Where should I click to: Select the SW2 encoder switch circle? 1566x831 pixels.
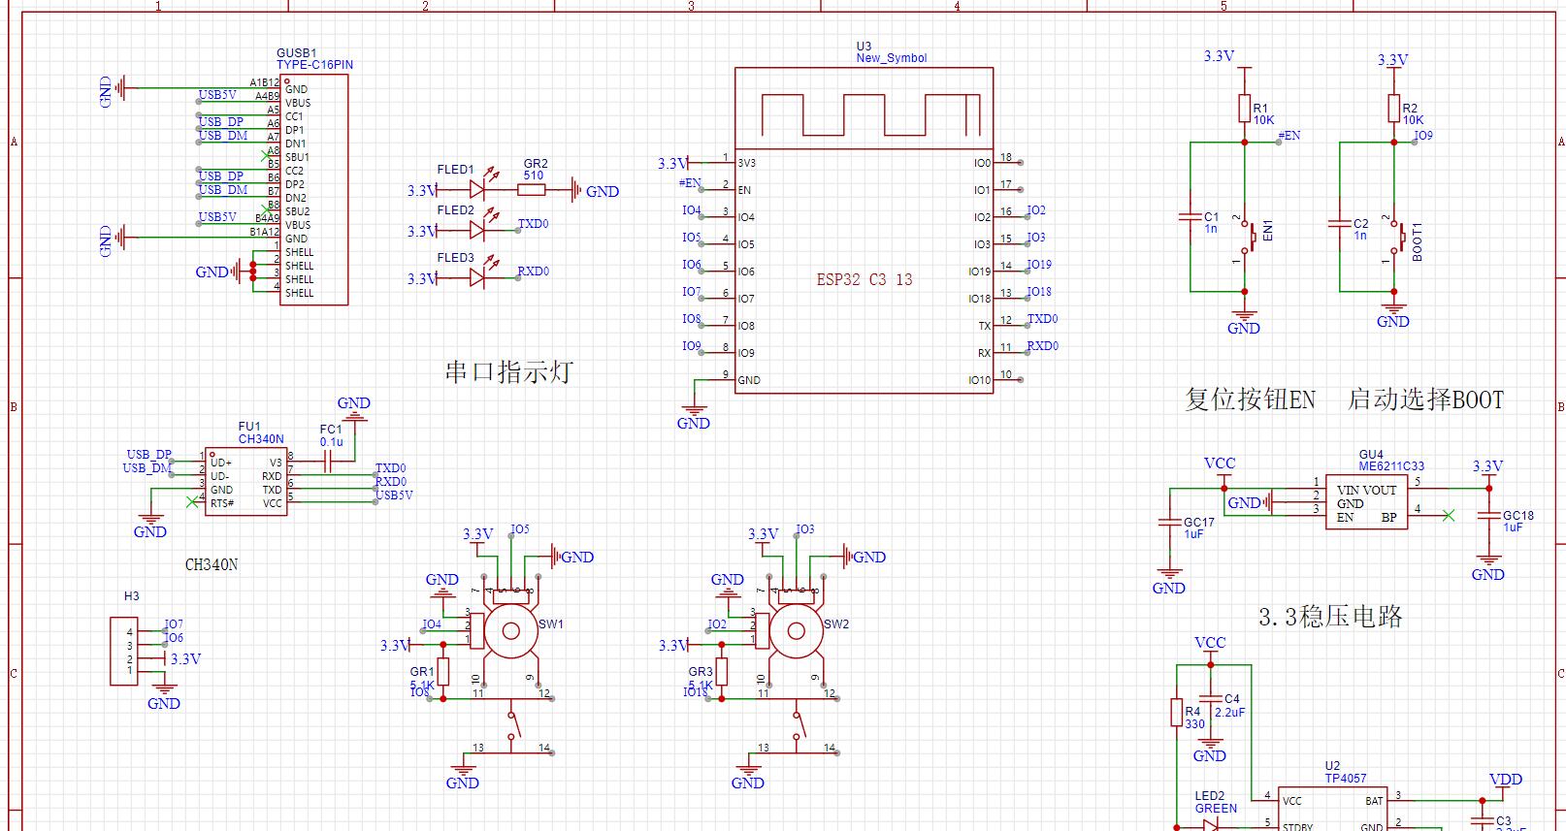tap(796, 633)
